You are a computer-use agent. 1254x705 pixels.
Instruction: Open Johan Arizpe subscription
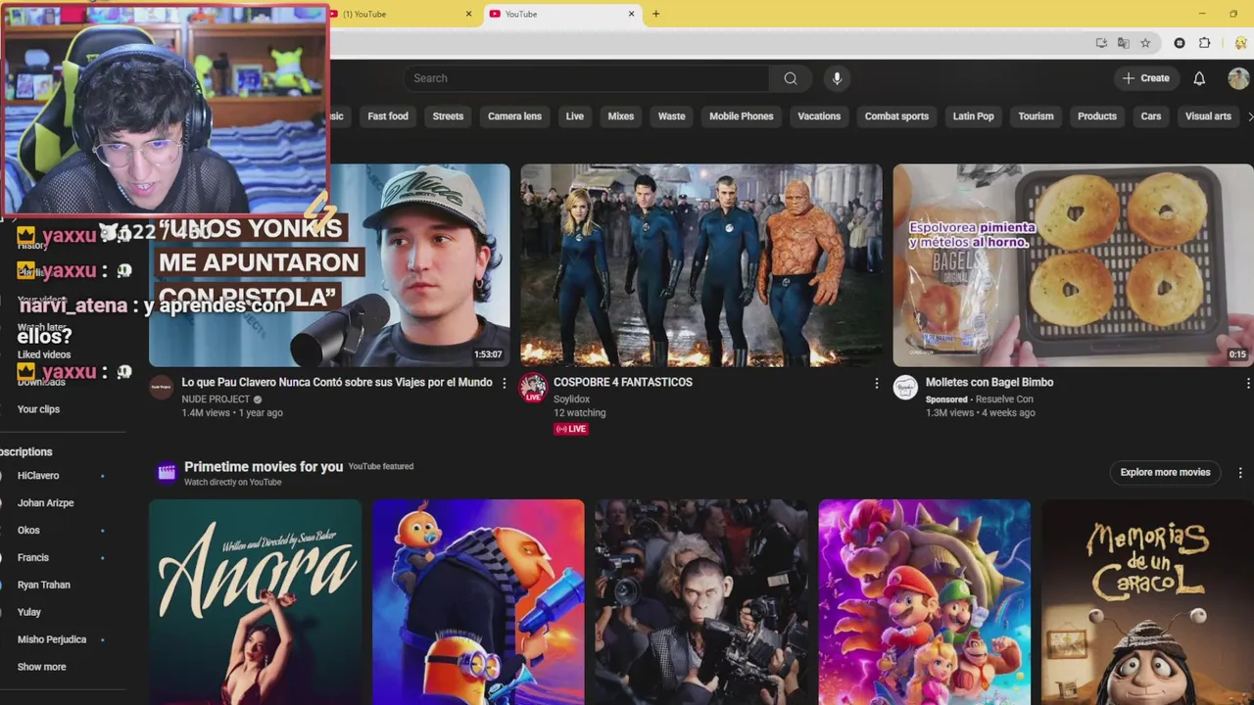click(x=45, y=503)
